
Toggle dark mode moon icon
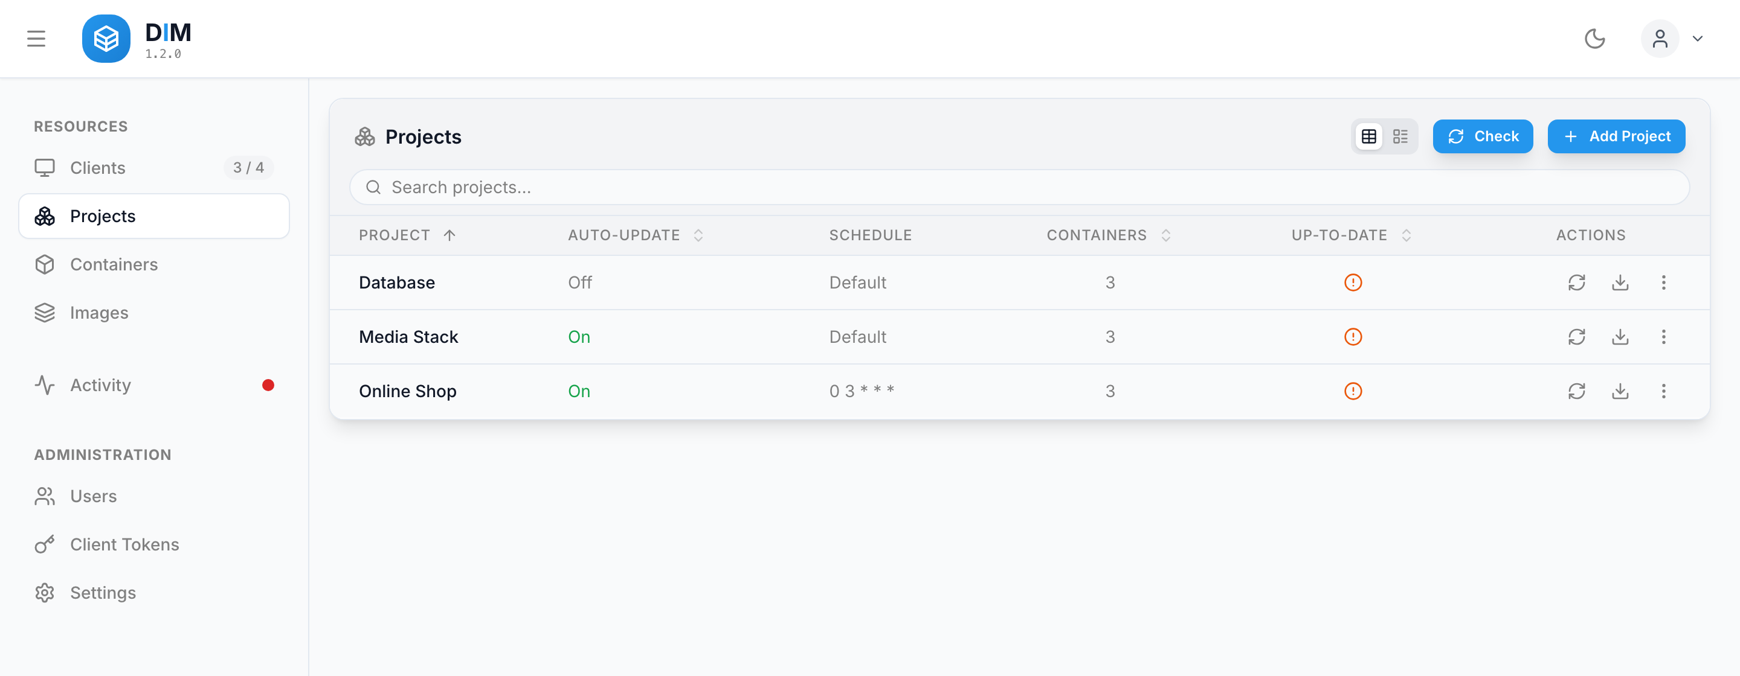(1595, 39)
